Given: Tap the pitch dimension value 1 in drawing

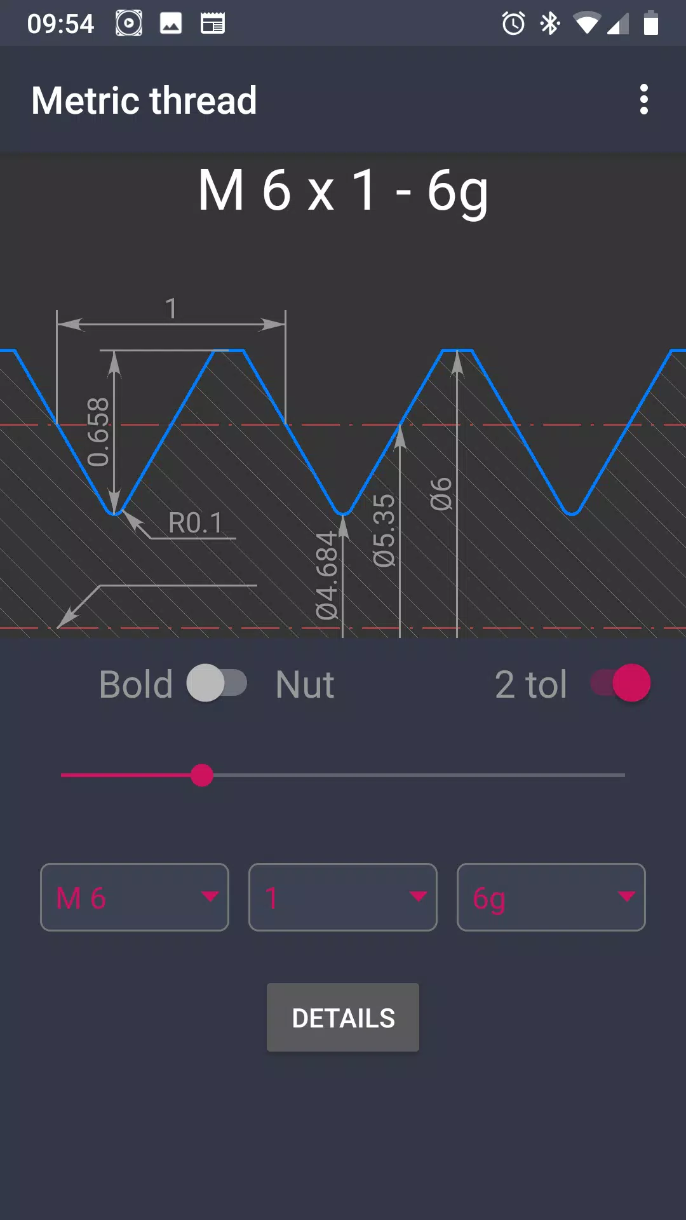Looking at the screenshot, I should 171,309.
